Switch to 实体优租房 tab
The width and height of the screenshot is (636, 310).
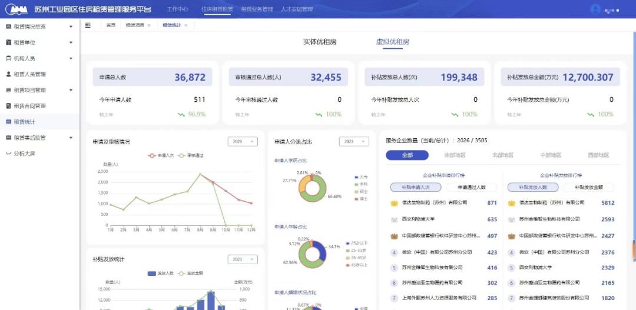click(320, 42)
